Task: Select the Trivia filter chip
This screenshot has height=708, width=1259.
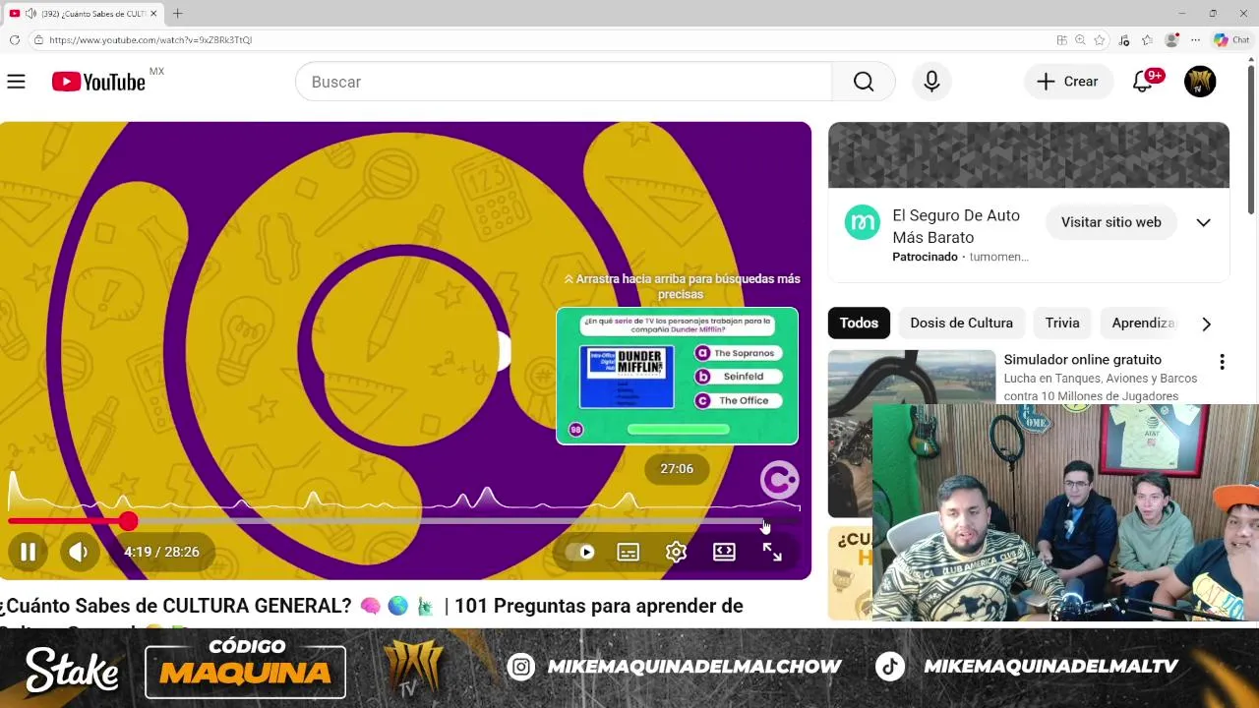Action: point(1062,323)
